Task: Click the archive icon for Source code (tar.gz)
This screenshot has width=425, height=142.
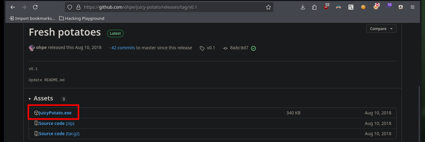Action: coord(36,134)
